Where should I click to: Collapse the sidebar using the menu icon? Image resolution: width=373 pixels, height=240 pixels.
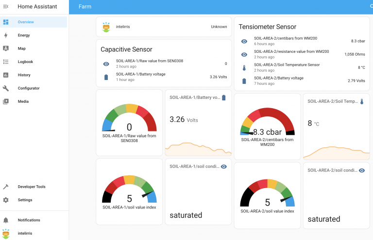coord(6,7)
